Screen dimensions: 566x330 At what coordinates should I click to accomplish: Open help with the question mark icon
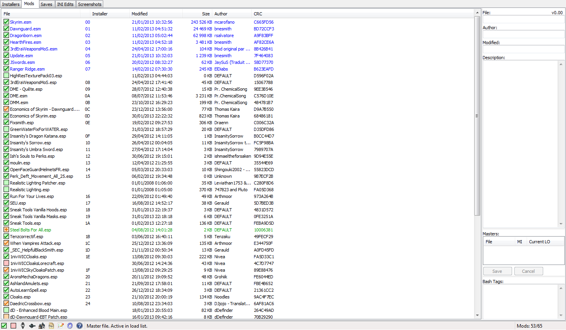tap(80, 326)
